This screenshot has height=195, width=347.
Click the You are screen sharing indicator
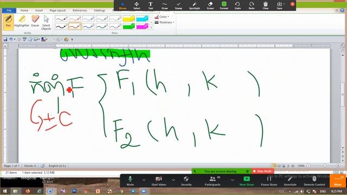[x=221, y=171]
